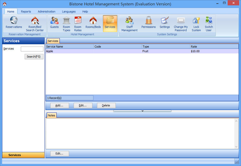The width and height of the screenshot is (241, 166).
Task: Click the 1 Record(s) status text
Action: coord(54,98)
